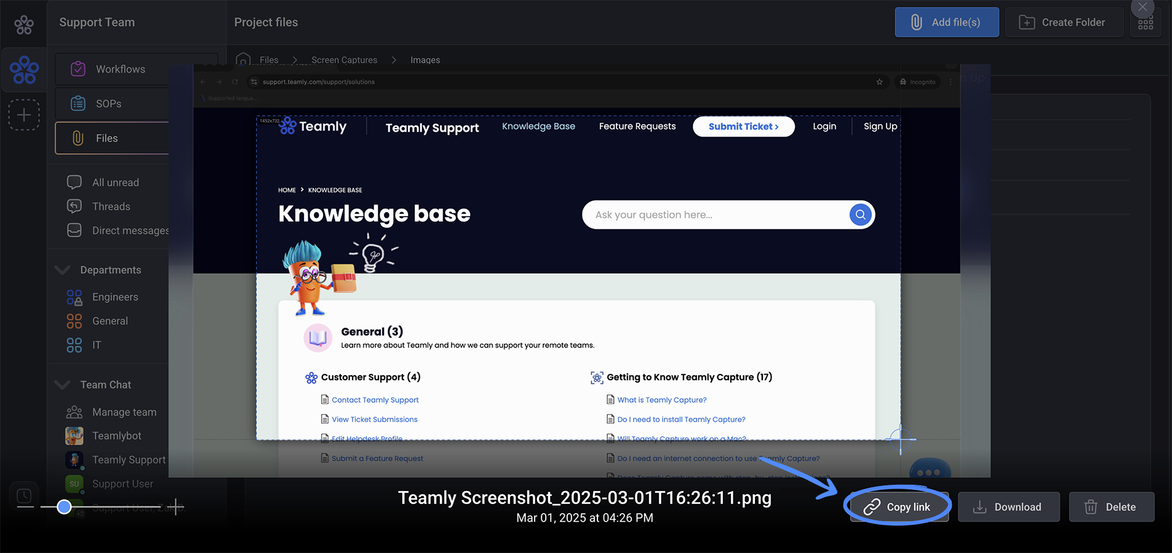Open the SOPs section
This screenshot has height=553, width=1172.
[112, 103]
